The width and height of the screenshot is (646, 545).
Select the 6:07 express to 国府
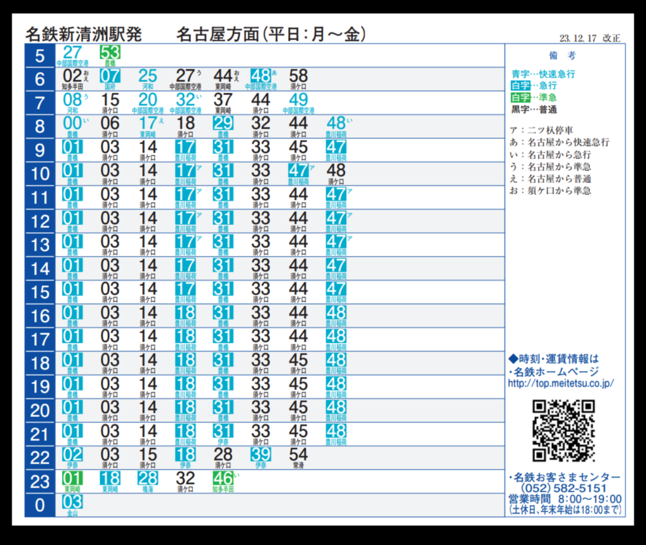[110, 79]
